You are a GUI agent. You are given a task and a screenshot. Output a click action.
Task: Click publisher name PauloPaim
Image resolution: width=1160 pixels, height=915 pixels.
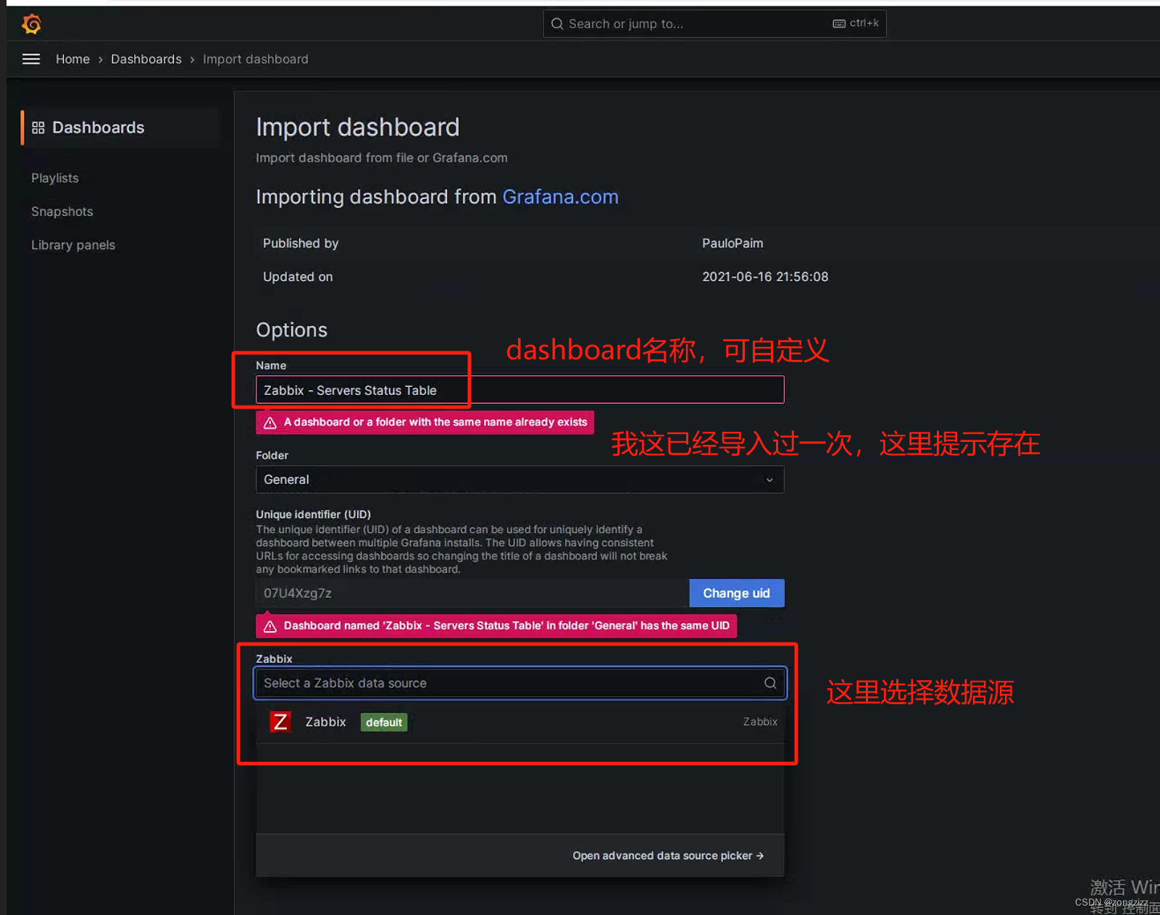click(733, 243)
